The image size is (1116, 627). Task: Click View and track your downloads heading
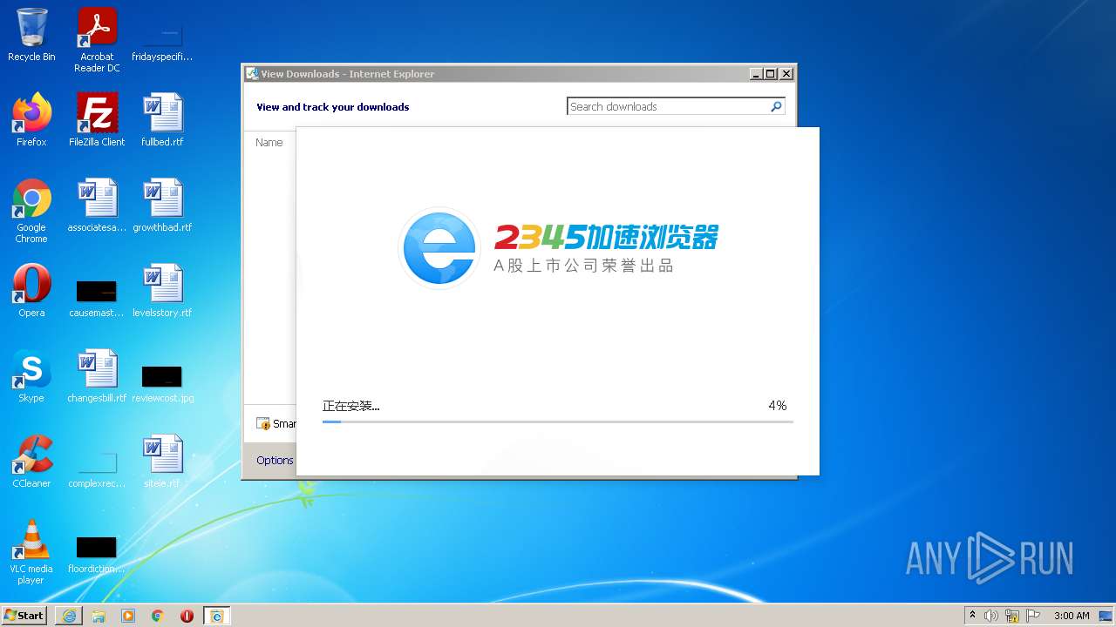pyautogui.click(x=332, y=107)
